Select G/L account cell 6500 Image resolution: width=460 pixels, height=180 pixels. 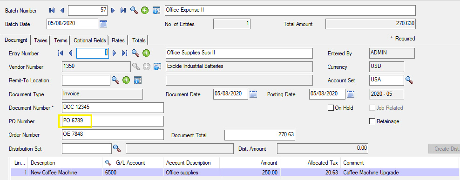(133, 173)
